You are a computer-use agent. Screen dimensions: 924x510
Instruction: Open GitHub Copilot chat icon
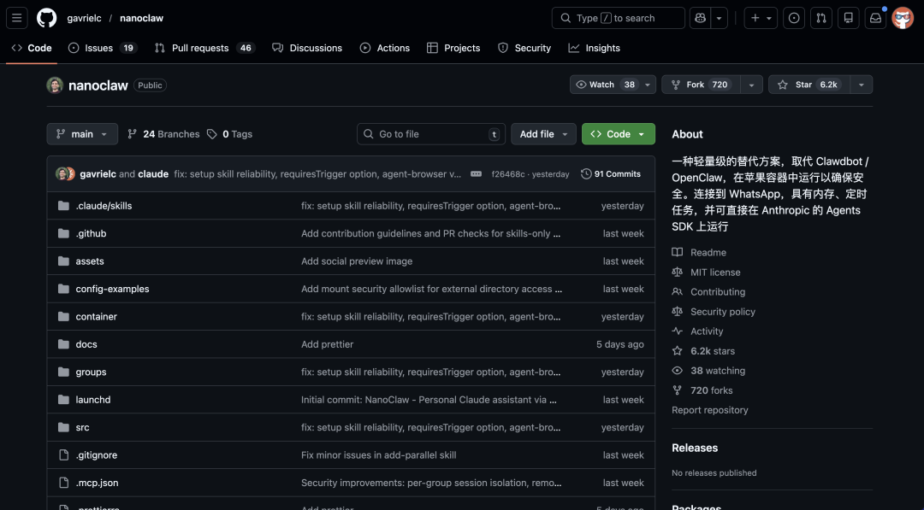(698, 17)
